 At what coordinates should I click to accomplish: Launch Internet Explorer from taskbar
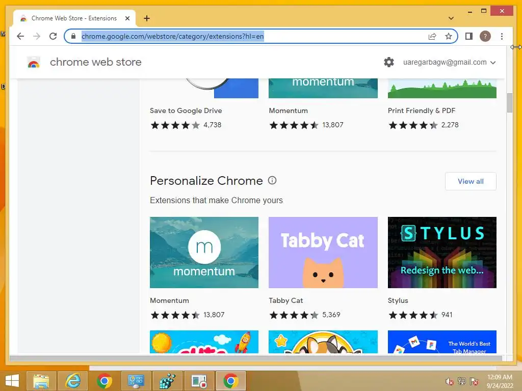pyautogui.click(x=72, y=381)
